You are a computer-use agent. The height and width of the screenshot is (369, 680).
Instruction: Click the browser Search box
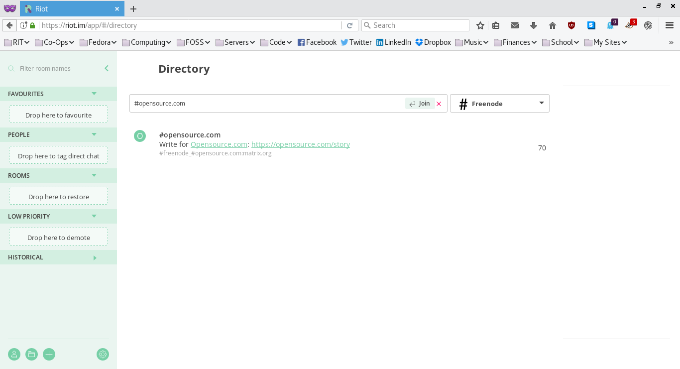415,25
